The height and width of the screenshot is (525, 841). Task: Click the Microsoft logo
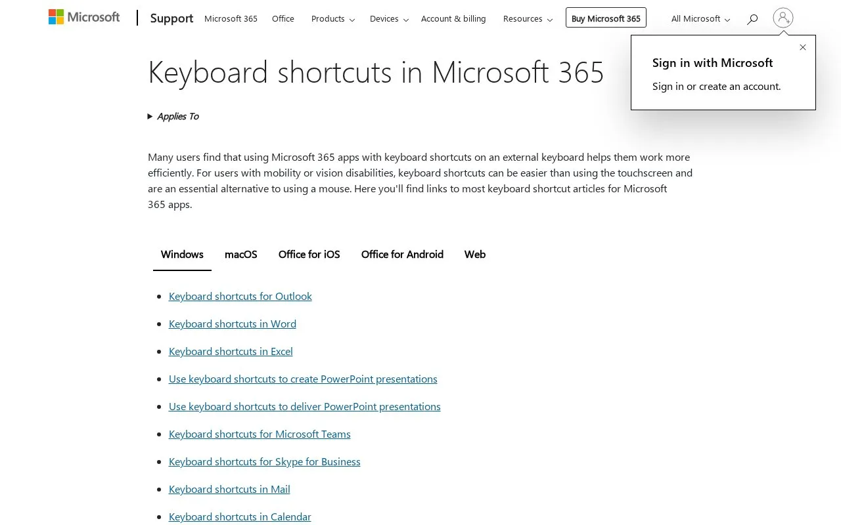point(84,18)
